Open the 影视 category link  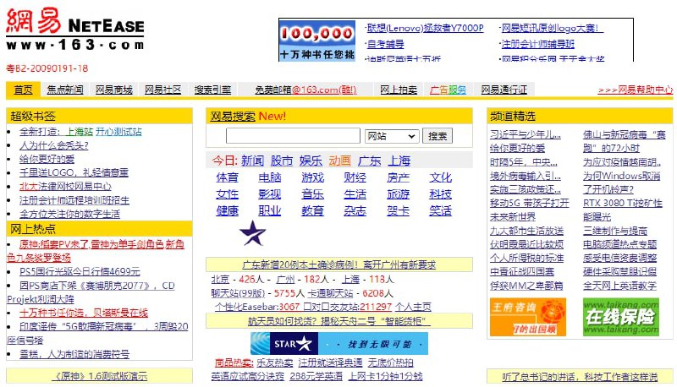pos(270,194)
